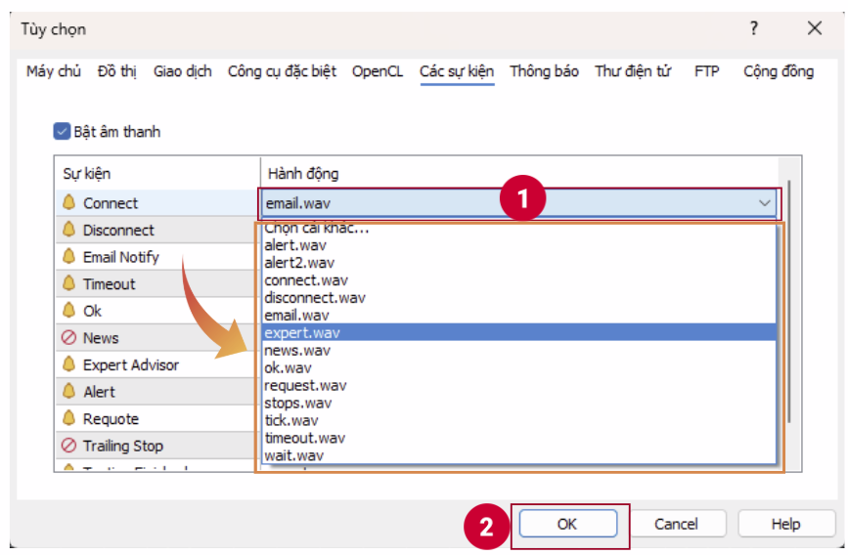Click the bell icon next to Timeout

pyautogui.click(x=68, y=284)
